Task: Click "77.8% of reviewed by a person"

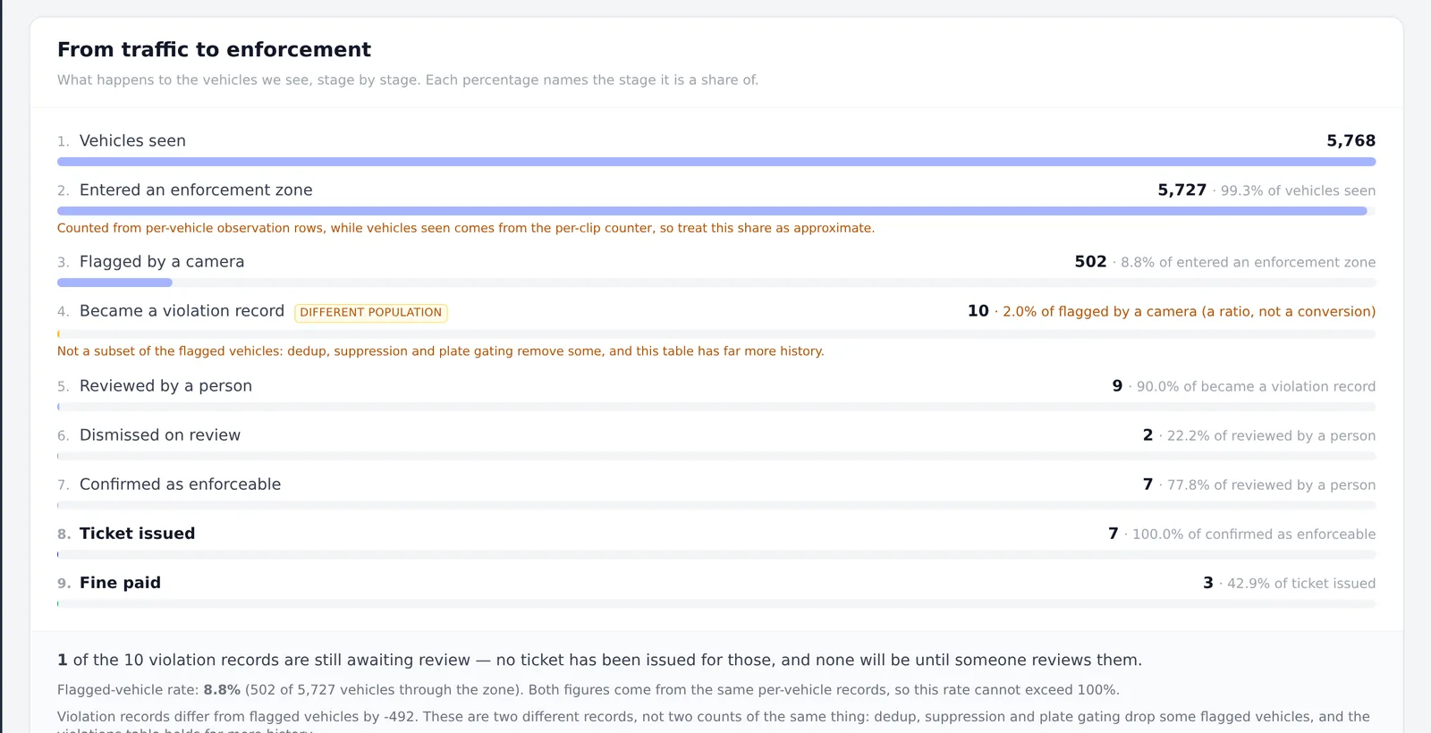Action: pyautogui.click(x=1271, y=484)
